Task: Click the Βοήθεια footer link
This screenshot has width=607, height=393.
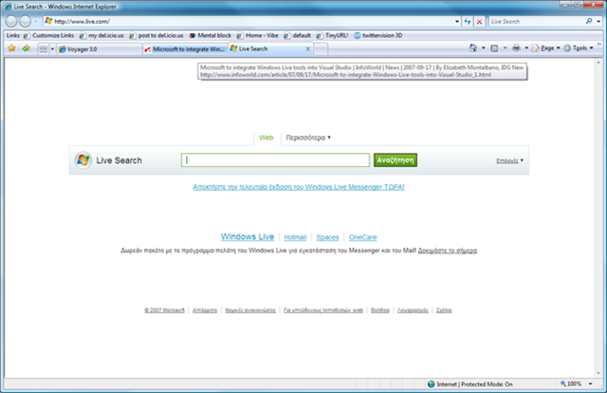Action: point(380,310)
